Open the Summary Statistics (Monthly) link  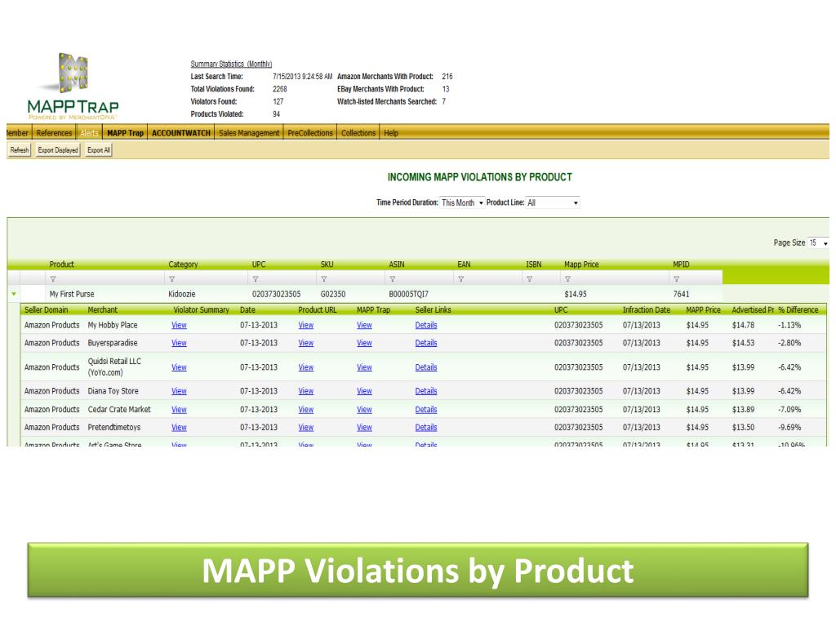[x=231, y=64]
